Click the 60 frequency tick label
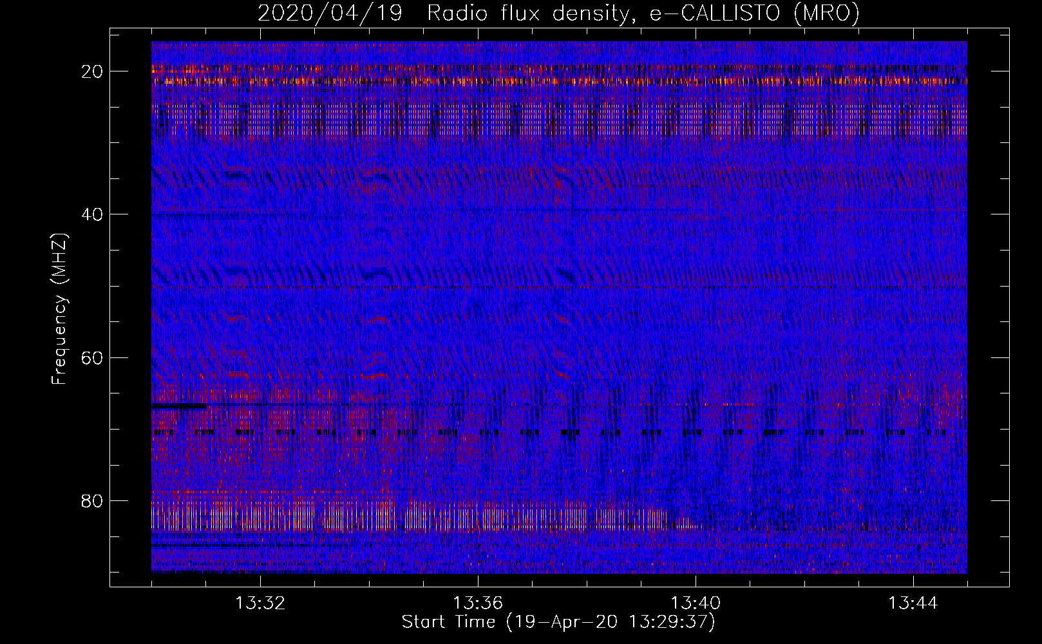 pyautogui.click(x=93, y=358)
